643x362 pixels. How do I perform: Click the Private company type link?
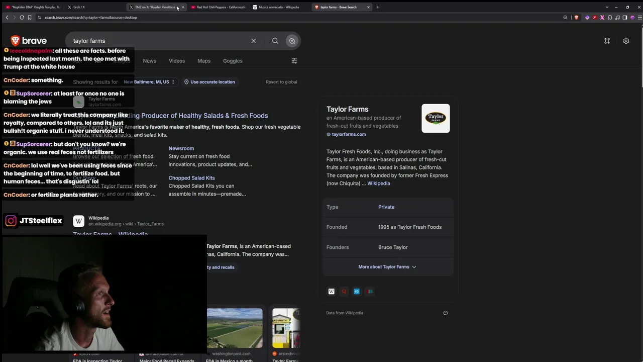pyautogui.click(x=386, y=207)
